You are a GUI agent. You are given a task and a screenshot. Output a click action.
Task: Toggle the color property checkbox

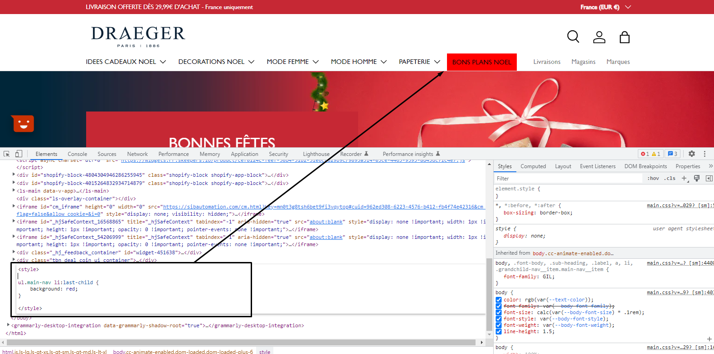499,300
